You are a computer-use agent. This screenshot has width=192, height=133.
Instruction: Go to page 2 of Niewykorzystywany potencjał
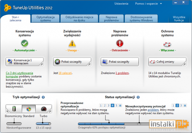tap(177, 106)
